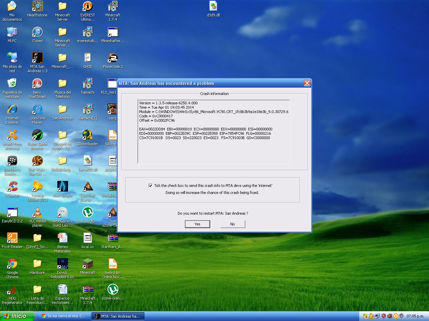Select the Musica del Telefono folder
Viewport: 429px width, 321px height.
click(x=62, y=88)
